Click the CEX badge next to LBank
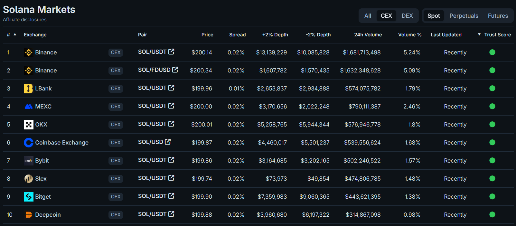 [x=116, y=88]
